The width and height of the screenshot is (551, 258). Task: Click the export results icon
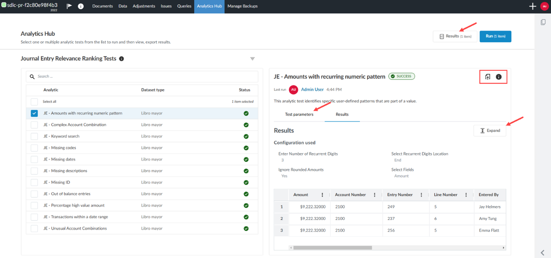tap(487, 77)
